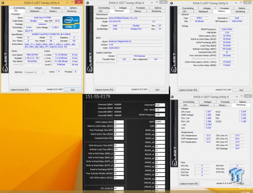Screen dimensions: 253x193
Task: Click title bar icon of Memory window
Action: coord(171,3)
